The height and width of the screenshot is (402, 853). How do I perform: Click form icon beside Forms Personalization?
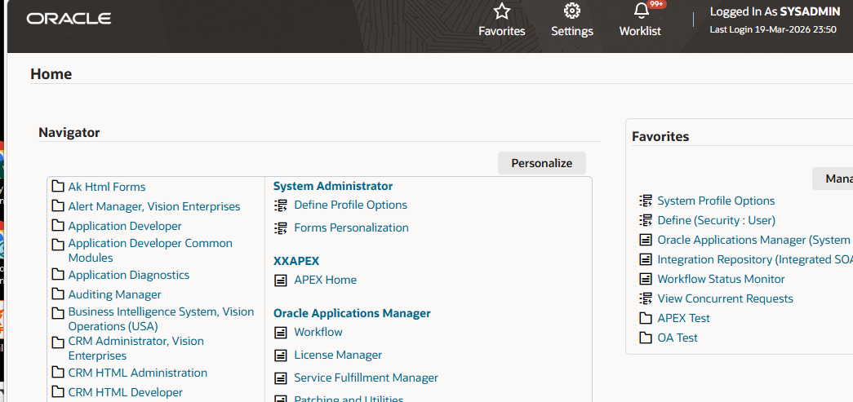click(280, 228)
